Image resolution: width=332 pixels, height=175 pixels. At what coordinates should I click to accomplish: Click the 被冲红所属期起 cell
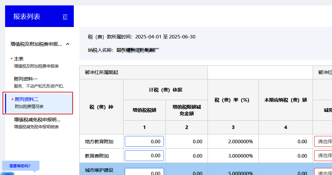point(144,72)
